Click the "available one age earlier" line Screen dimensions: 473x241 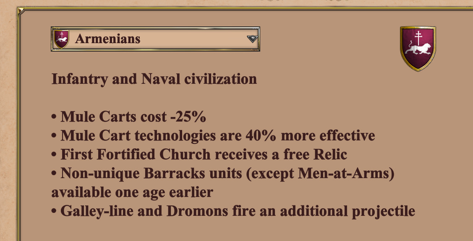click(x=132, y=192)
